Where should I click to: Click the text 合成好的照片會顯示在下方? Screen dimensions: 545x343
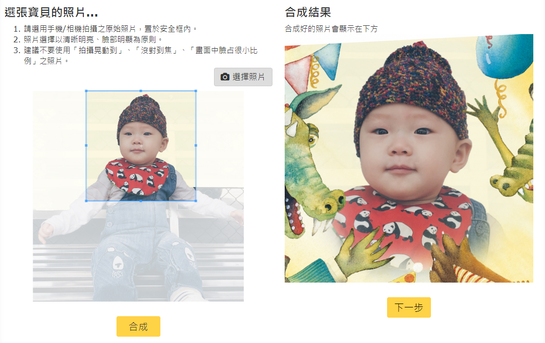(x=331, y=29)
